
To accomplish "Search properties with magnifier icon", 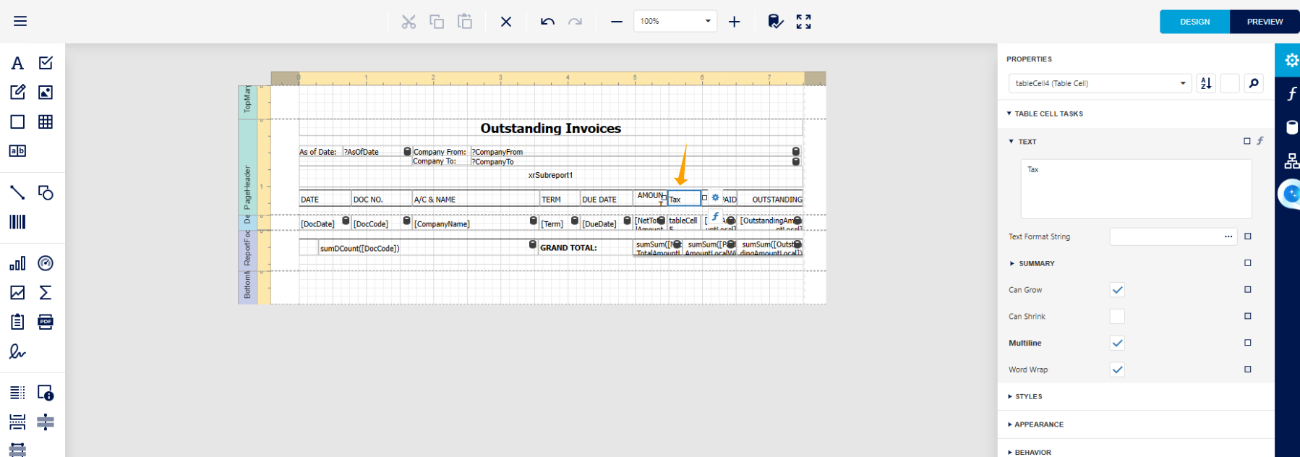I will 1254,83.
